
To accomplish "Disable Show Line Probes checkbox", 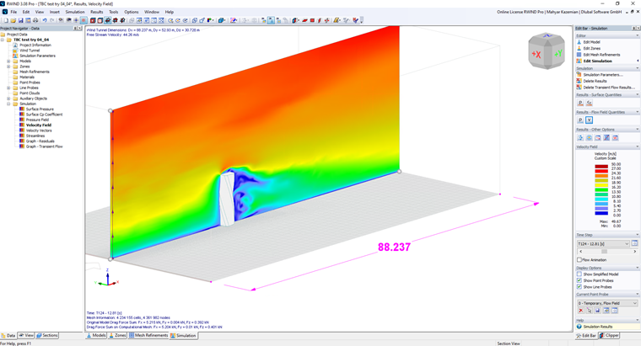I will point(579,287).
